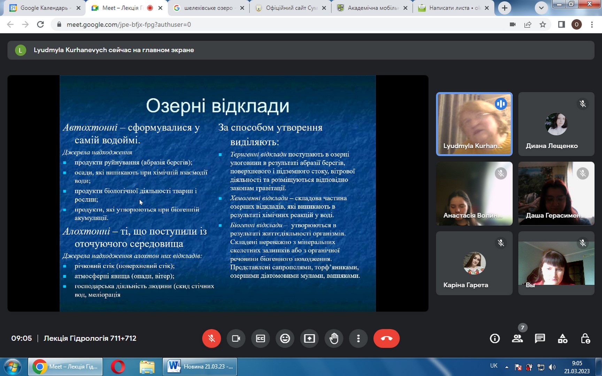Toggle the camera off

pyautogui.click(x=236, y=338)
